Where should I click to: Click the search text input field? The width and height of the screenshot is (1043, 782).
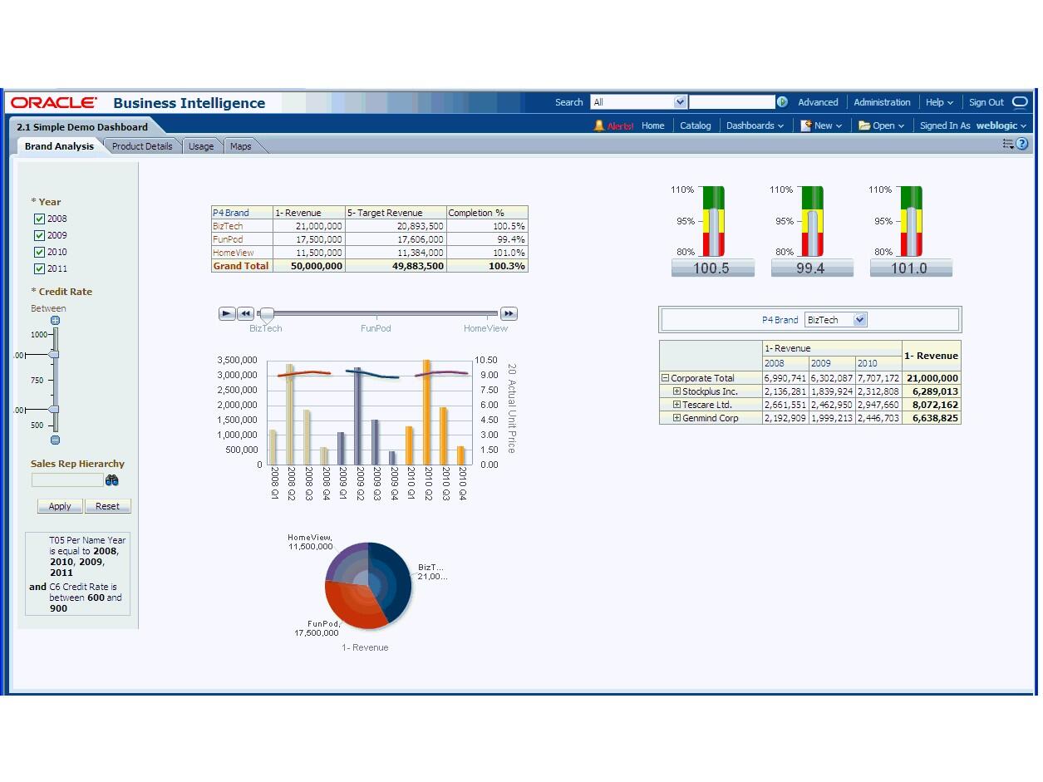click(731, 102)
